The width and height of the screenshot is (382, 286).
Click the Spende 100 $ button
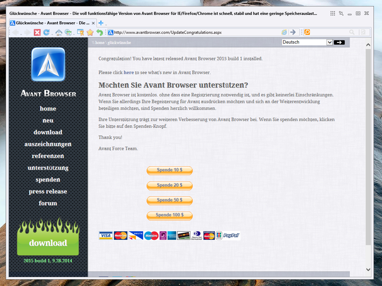(170, 215)
